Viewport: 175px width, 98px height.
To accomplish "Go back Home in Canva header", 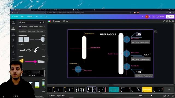I will (15, 17).
